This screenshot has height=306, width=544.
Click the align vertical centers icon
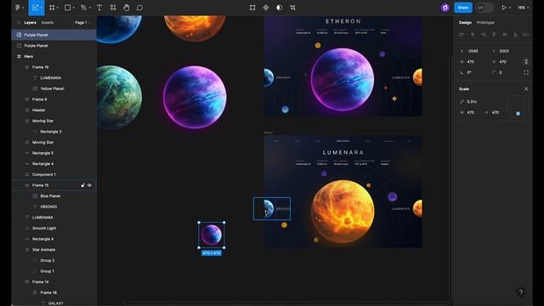[505, 34]
